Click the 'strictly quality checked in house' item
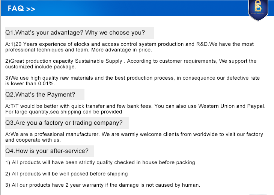This screenshot has height=195, width=274. (x=113, y=162)
